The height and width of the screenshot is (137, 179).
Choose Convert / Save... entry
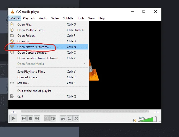(x=48, y=77)
